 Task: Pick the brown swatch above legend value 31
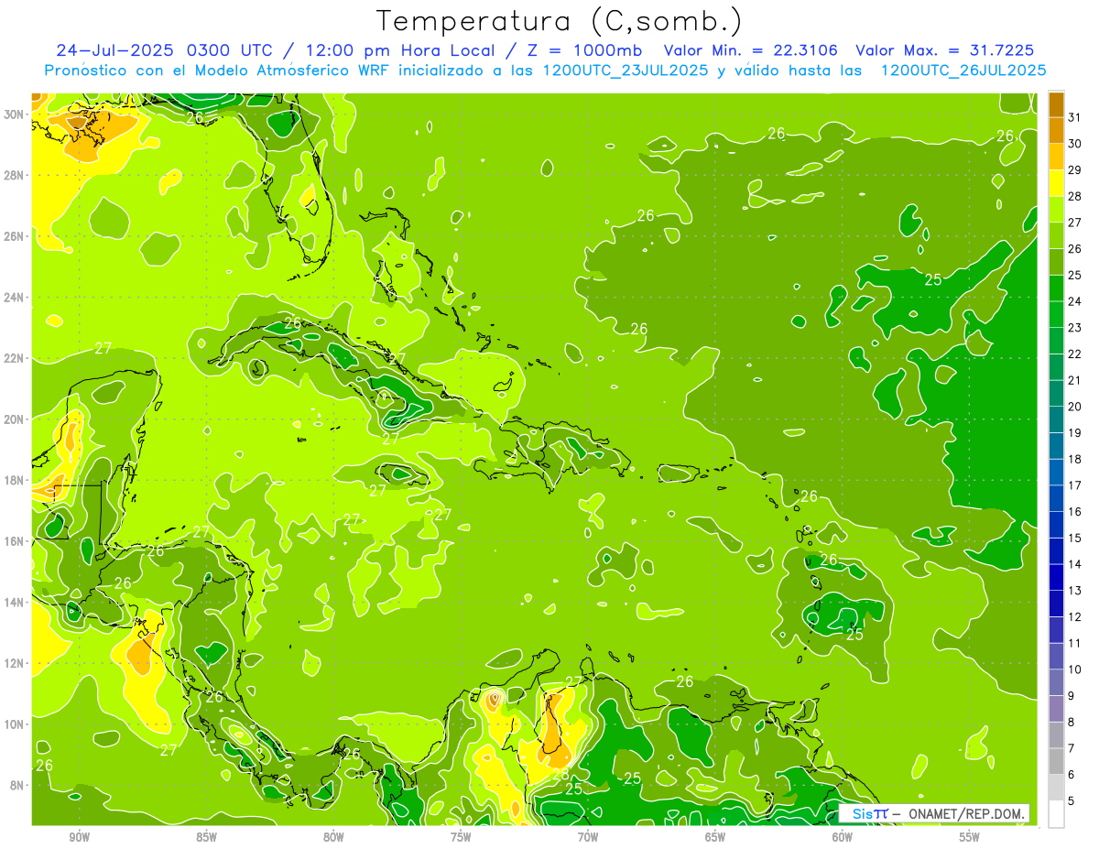point(1056,104)
